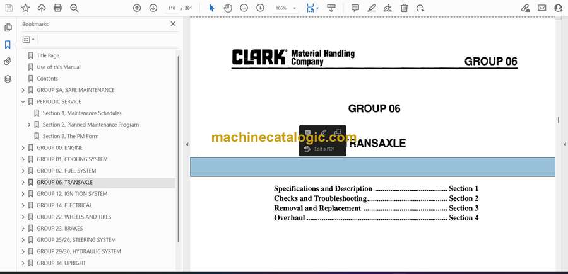Open Section 1, Maintenance Schedules bookmark

tap(82, 113)
